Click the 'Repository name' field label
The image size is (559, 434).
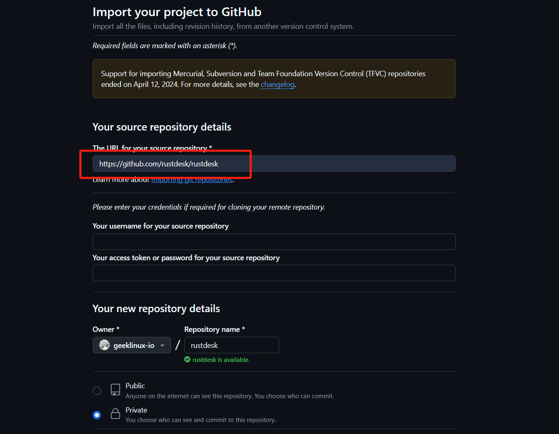tap(212, 329)
